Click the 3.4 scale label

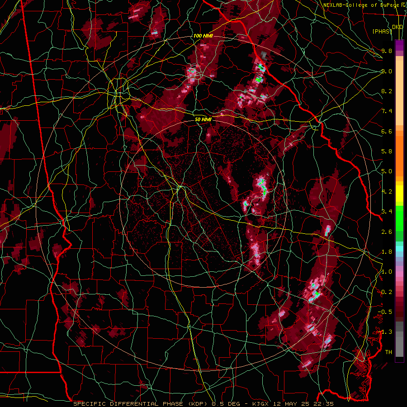coord(387,212)
